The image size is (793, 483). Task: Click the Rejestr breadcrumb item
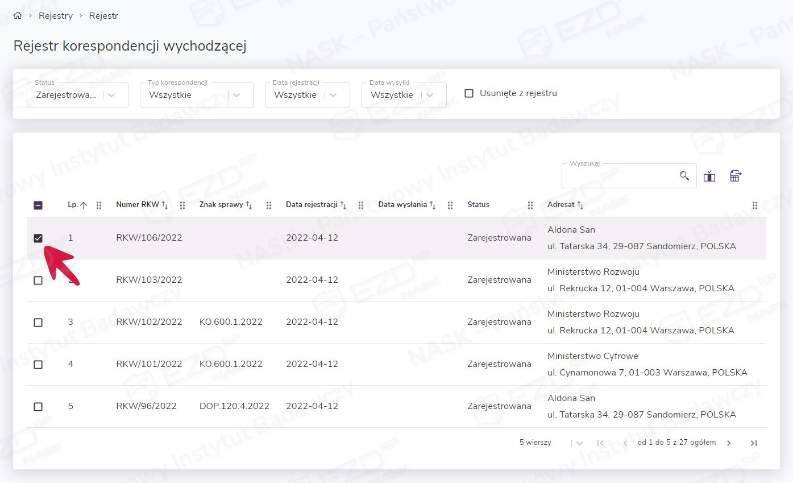point(103,16)
